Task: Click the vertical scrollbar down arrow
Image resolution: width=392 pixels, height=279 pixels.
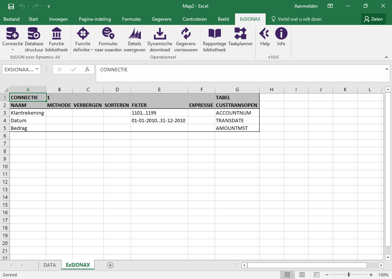Action: [388, 257]
